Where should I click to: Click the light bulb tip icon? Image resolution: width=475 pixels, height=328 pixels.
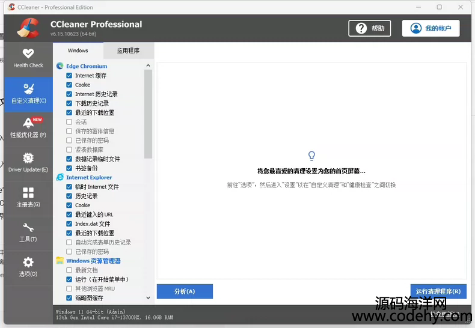pyautogui.click(x=311, y=156)
